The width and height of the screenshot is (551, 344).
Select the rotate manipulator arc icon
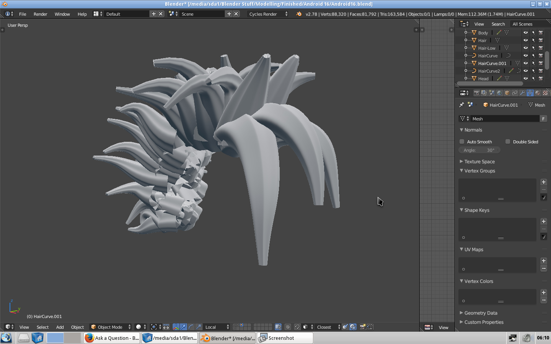point(191,327)
